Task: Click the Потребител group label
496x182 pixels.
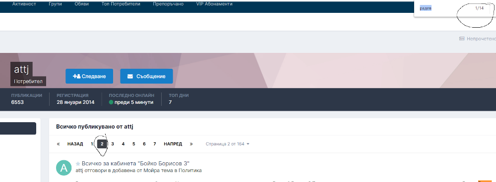Action: point(28,81)
